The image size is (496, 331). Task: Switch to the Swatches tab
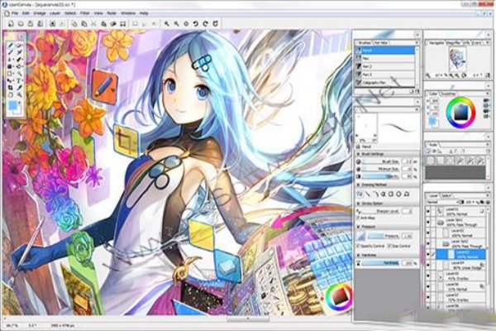(x=448, y=94)
